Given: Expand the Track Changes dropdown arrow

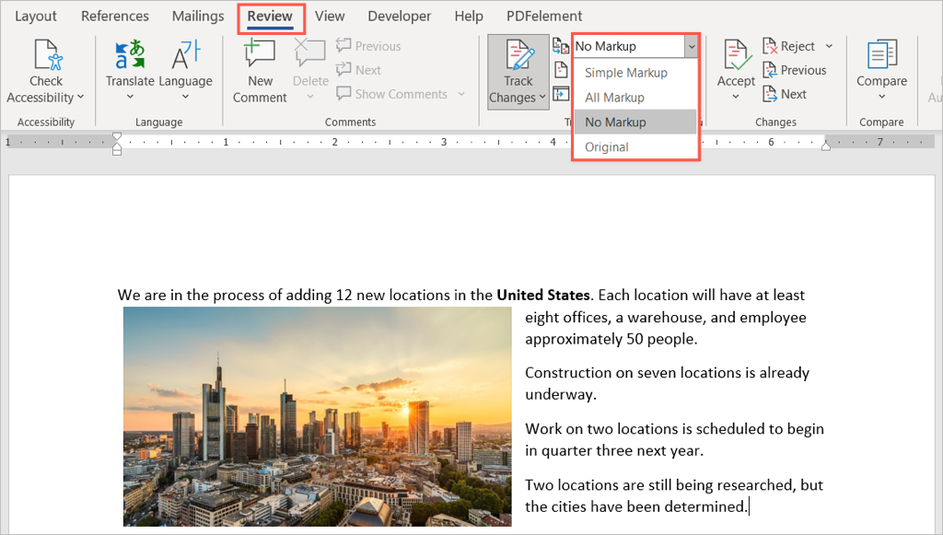Looking at the screenshot, I should click(x=541, y=98).
